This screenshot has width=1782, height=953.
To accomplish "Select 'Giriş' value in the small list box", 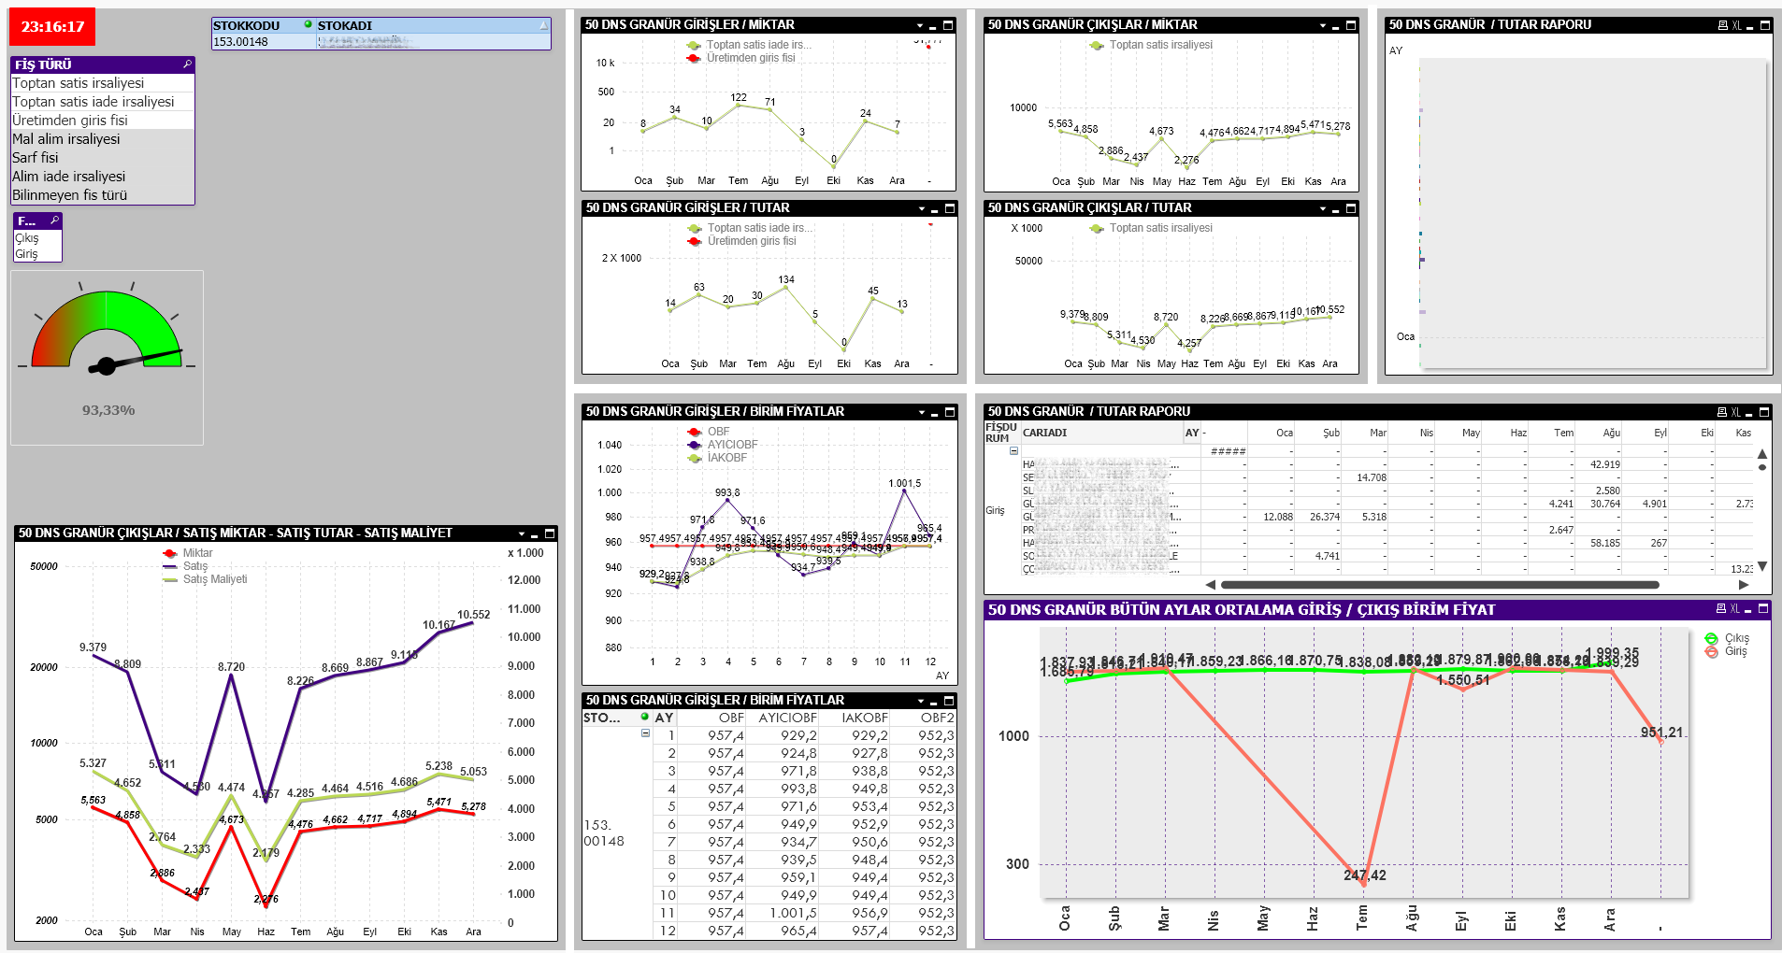I will click(x=26, y=254).
